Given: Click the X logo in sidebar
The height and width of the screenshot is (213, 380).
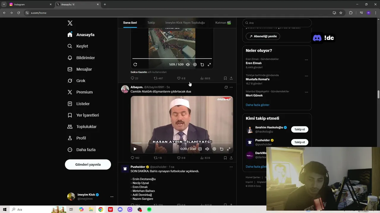Looking at the screenshot, I should coord(70,23).
